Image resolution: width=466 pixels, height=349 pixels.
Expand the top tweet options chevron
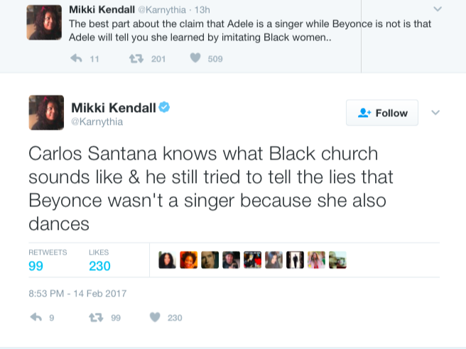pos(437,9)
